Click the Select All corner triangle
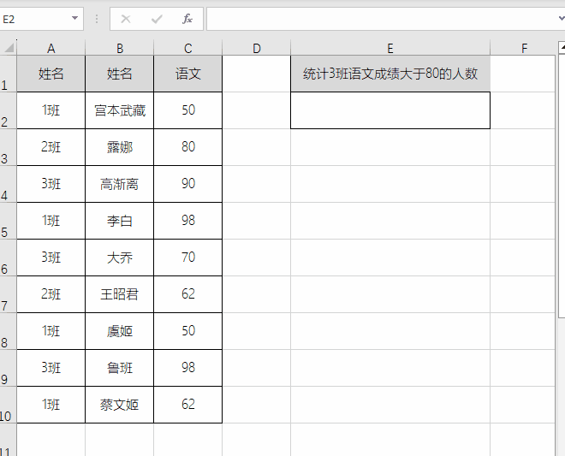 pyautogui.click(x=9, y=48)
